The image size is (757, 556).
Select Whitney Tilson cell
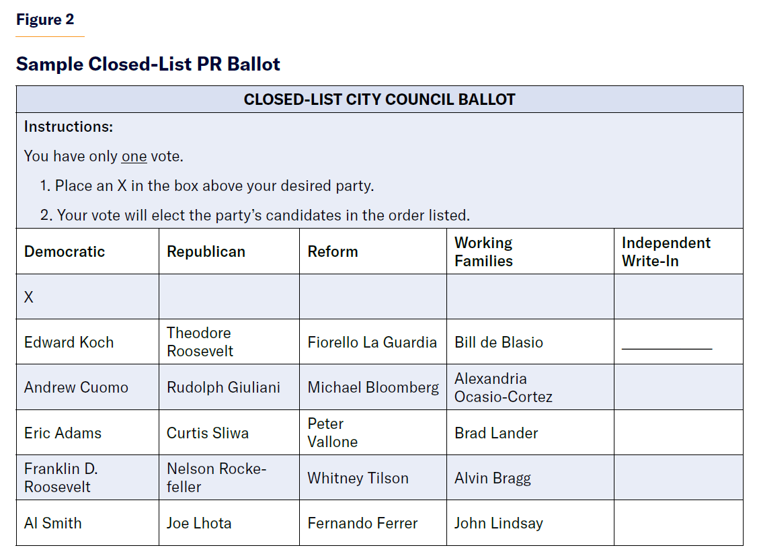pos(358,478)
